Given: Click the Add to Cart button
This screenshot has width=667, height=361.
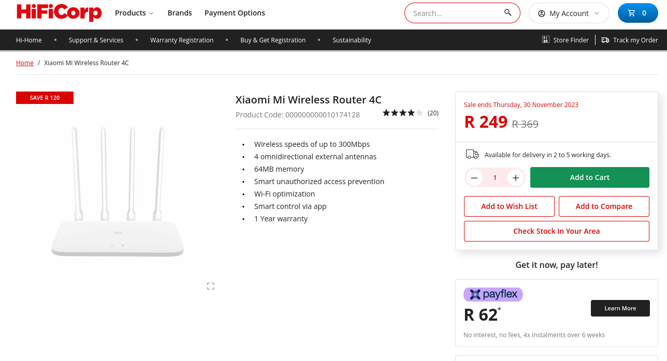Looking at the screenshot, I should click(x=589, y=177).
